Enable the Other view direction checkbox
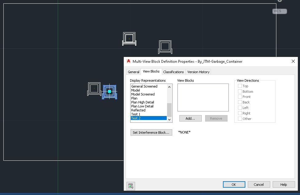Image resolution: width=300 pixels, height=195 pixels. pos(240,118)
